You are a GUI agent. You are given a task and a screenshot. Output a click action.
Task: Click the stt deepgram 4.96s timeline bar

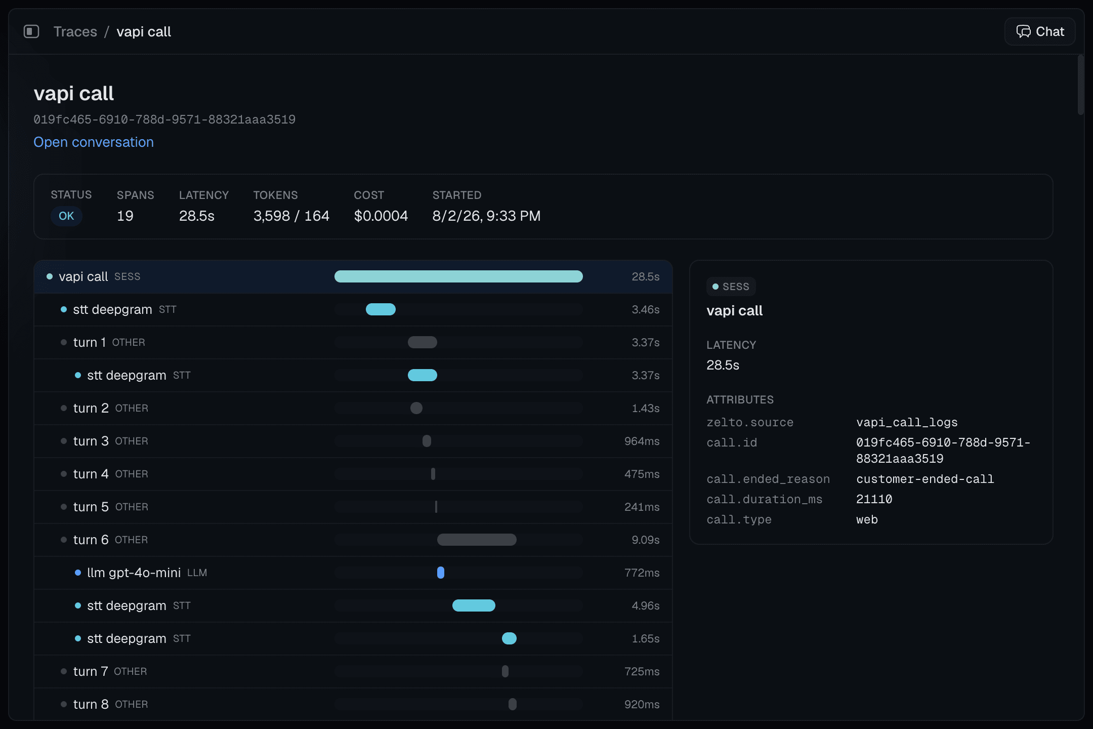(x=474, y=605)
